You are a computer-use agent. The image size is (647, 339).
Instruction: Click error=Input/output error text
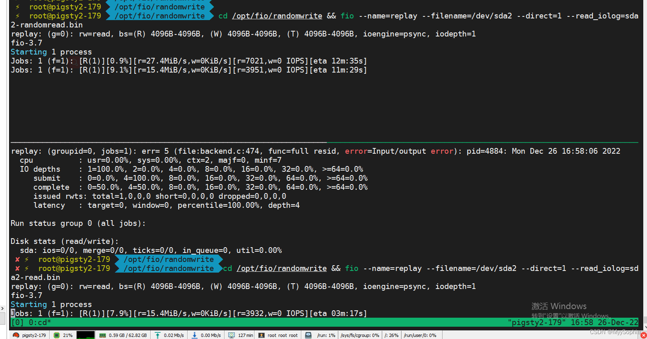point(399,151)
